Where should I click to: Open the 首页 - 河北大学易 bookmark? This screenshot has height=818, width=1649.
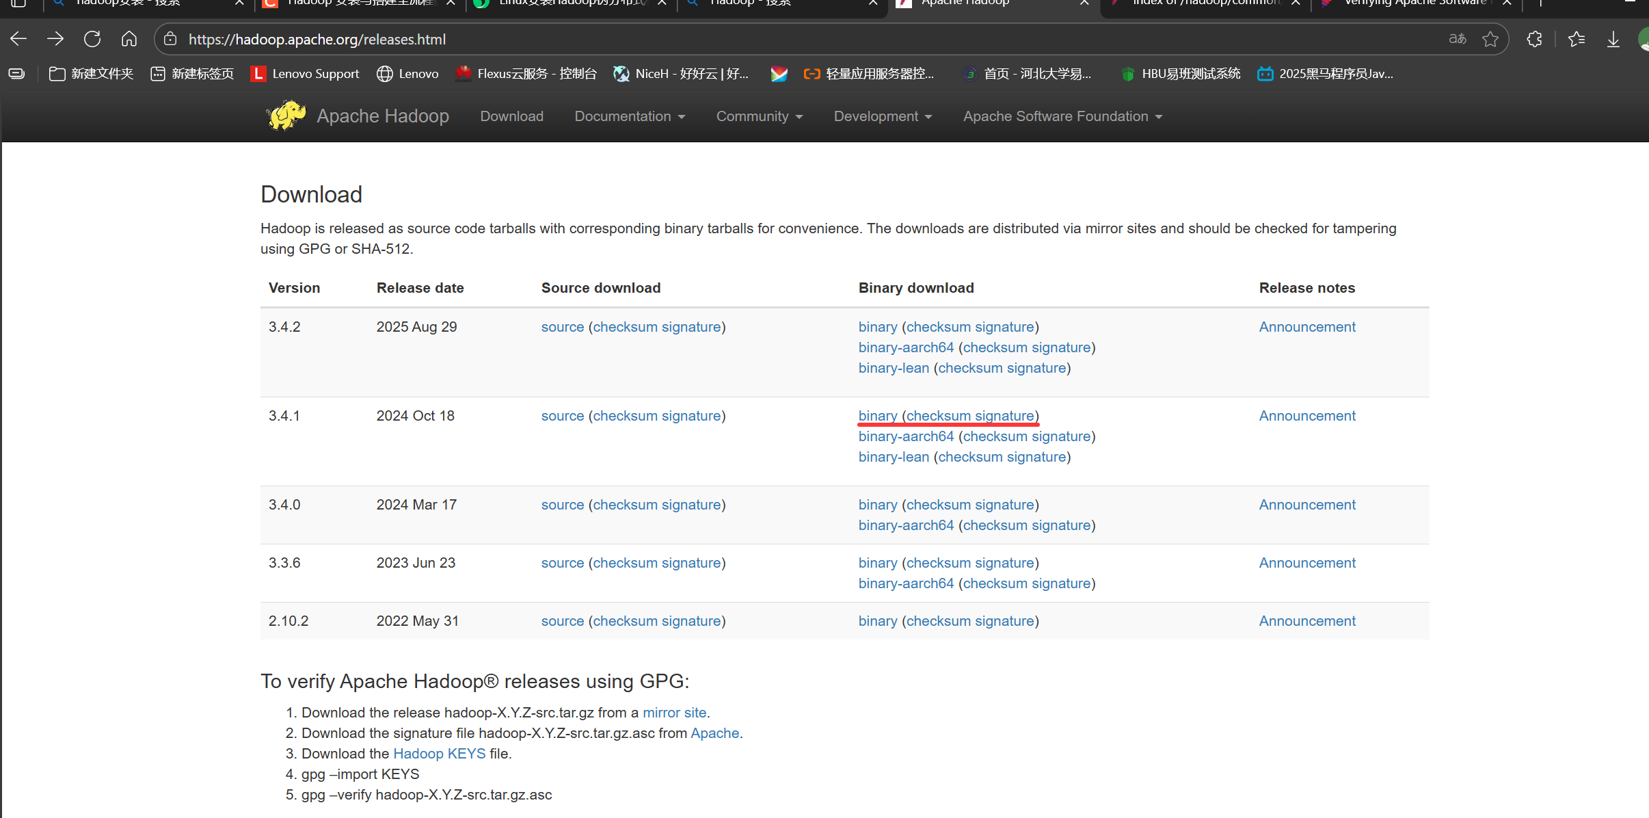coord(1027,74)
